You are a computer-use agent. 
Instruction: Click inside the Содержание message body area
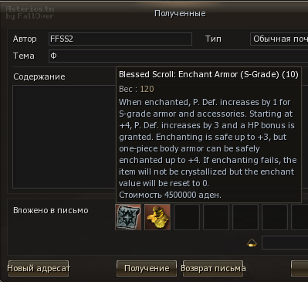(64, 137)
